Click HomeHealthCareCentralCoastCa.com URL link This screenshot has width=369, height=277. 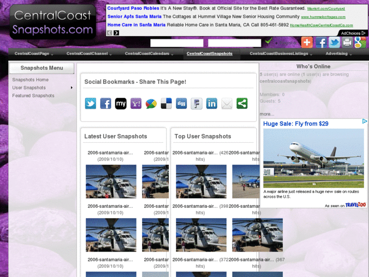click(321, 25)
